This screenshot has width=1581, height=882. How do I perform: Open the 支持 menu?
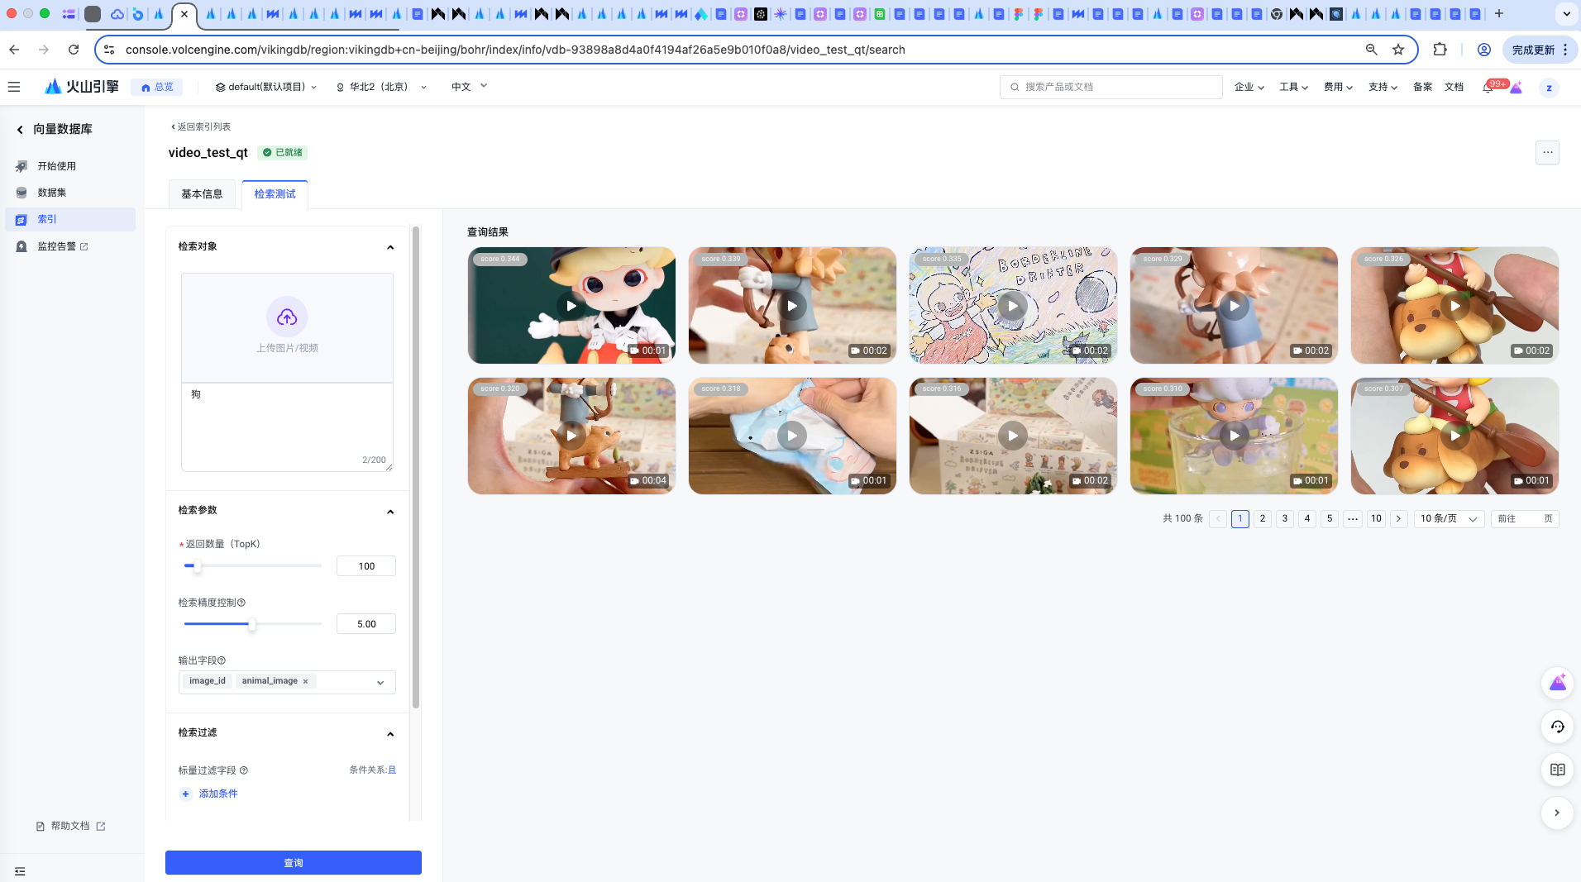coord(1383,87)
